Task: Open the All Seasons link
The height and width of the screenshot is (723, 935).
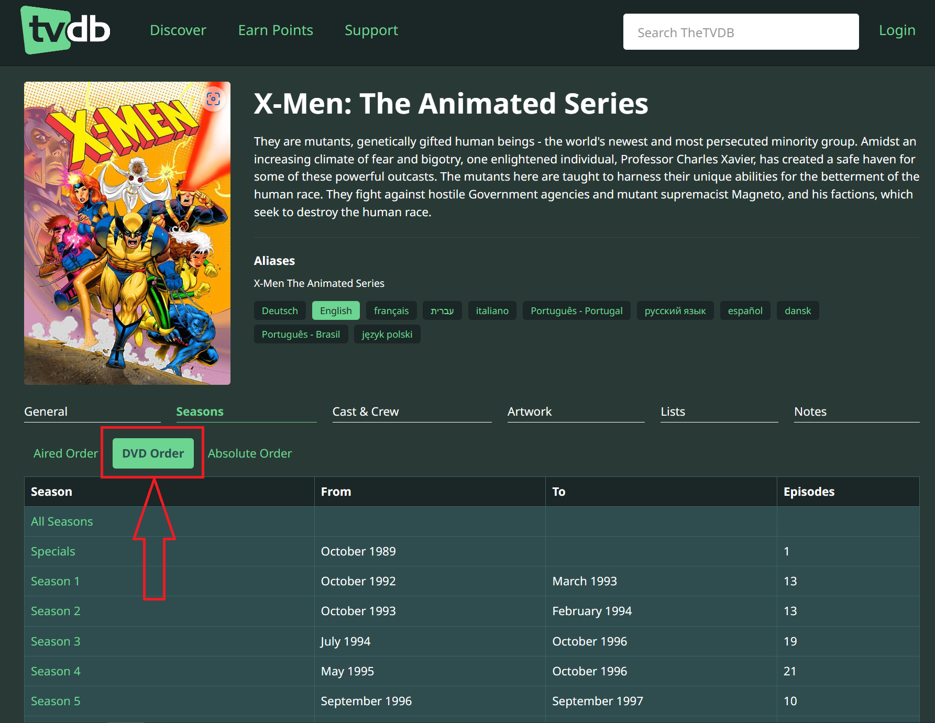Action: tap(62, 521)
